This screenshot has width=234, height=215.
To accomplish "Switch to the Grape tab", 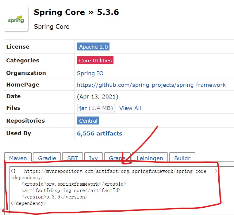I will click(117, 157).
